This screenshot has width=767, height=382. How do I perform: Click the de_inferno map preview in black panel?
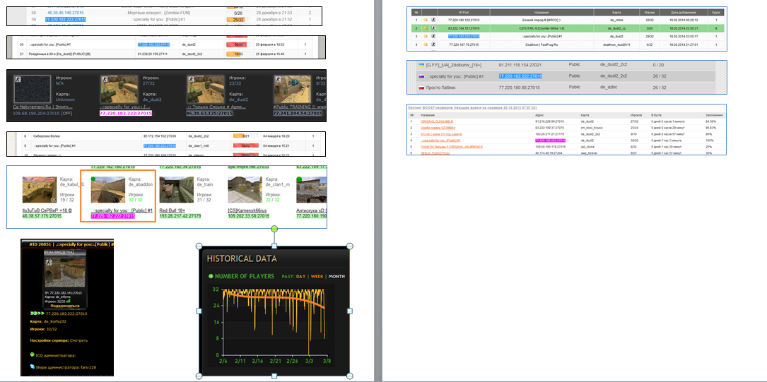coord(64,273)
